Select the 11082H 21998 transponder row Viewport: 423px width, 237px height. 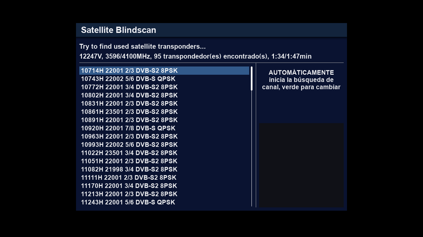tap(129, 170)
